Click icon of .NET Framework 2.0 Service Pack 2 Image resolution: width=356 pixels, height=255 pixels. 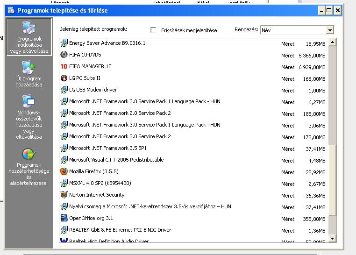pyautogui.click(x=64, y=113)
